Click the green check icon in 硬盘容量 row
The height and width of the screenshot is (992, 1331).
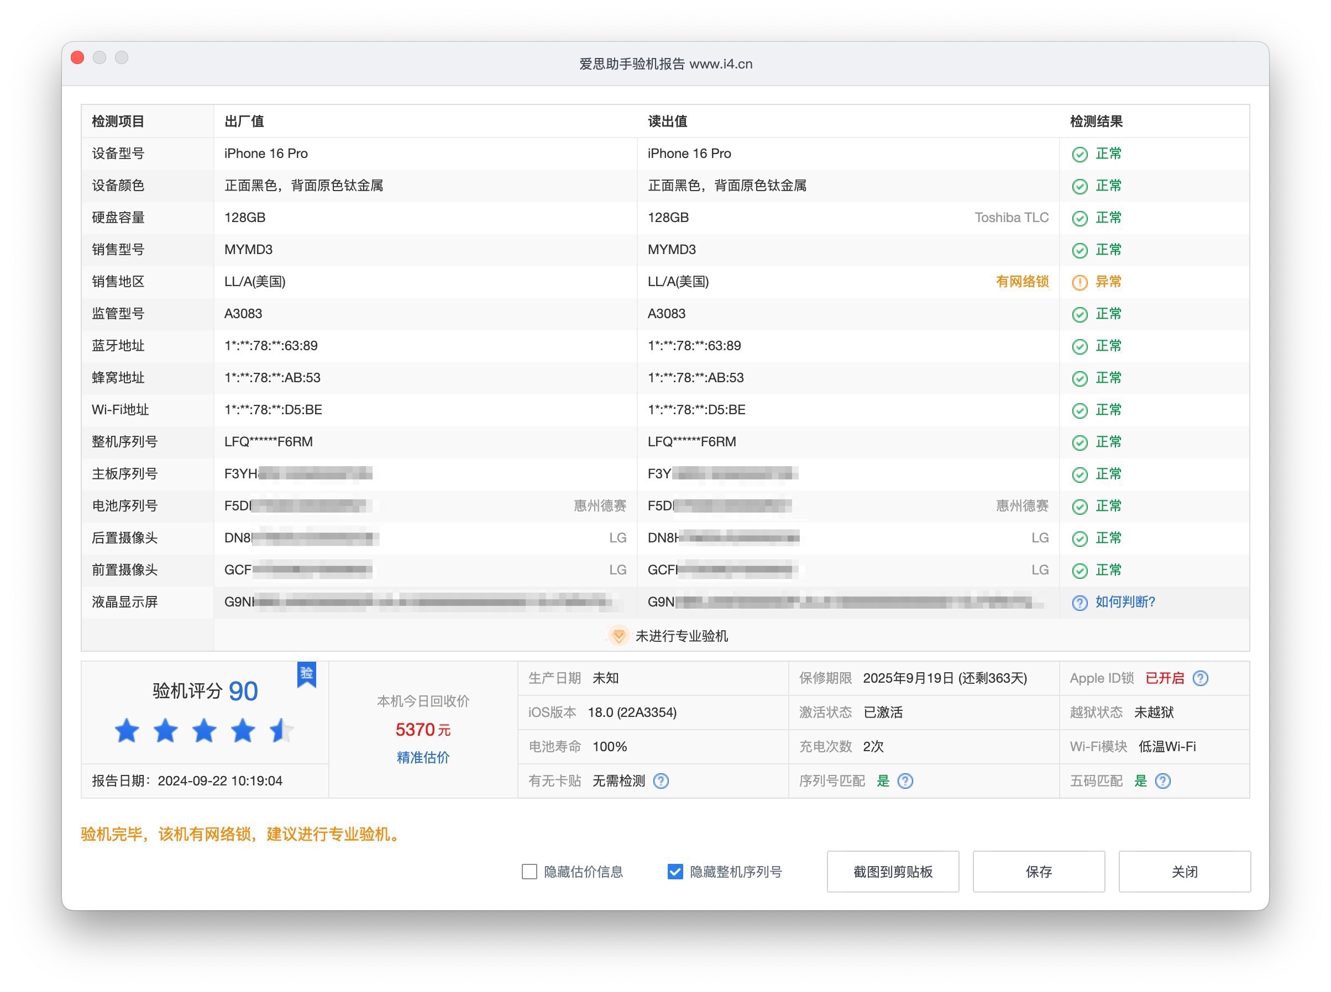pos(1079,219)
